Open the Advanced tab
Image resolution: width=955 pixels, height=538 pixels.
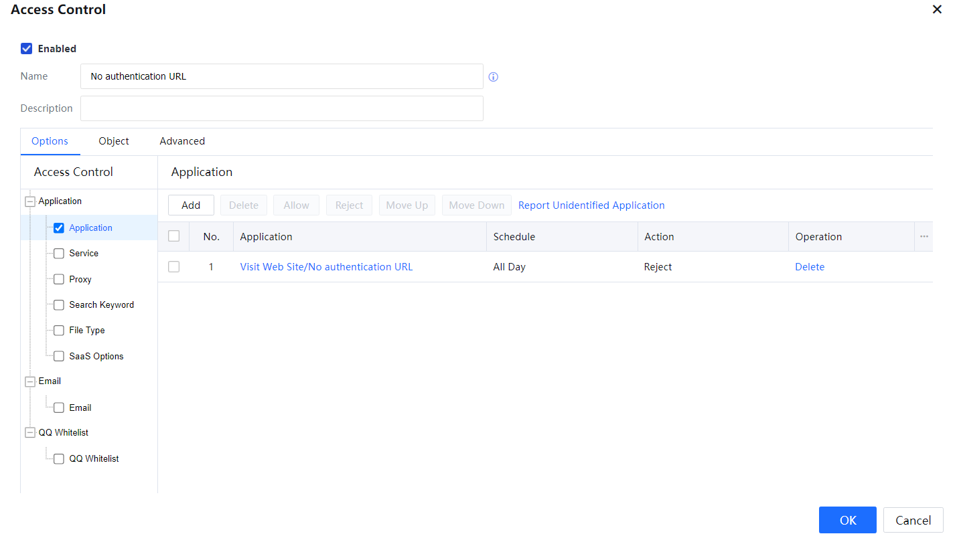tap(182, 141)
